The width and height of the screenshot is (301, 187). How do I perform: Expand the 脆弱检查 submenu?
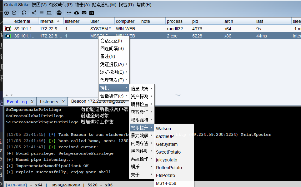pyautogui.click(x=142, y=104)
